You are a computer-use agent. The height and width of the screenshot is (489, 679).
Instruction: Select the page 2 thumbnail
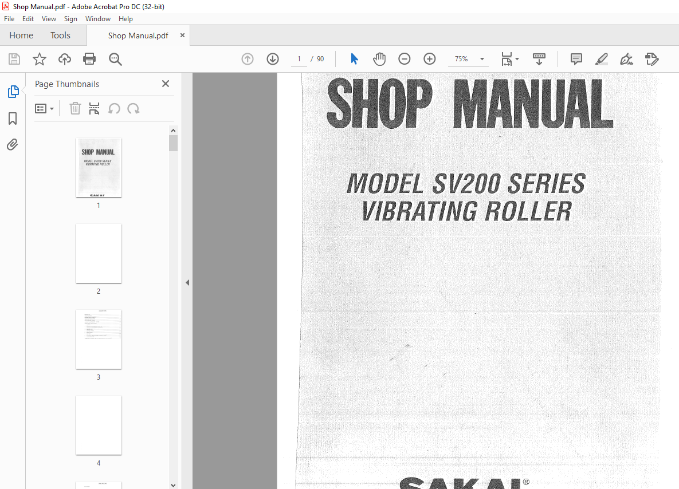click(x=99, y=254)
